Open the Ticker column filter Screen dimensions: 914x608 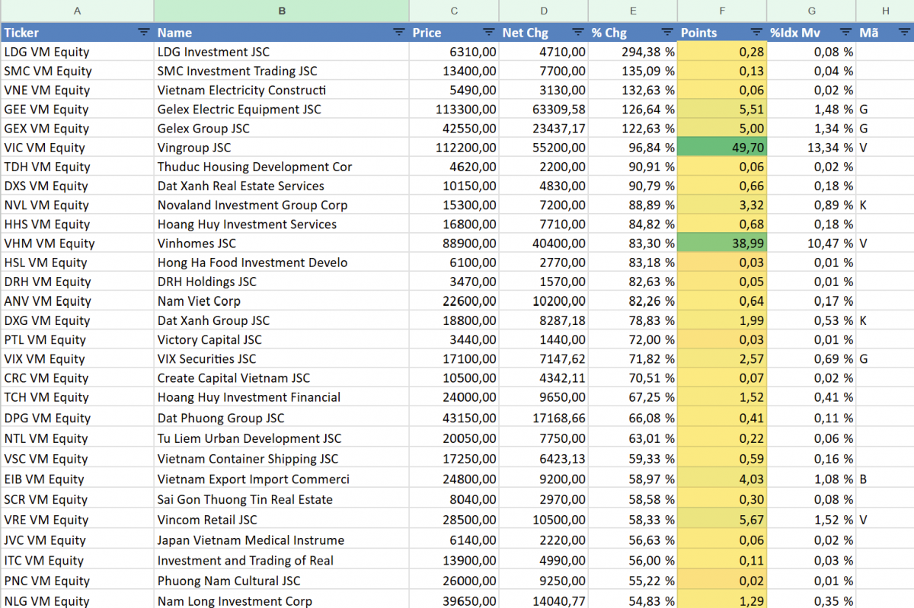click(x=143, y=32)
